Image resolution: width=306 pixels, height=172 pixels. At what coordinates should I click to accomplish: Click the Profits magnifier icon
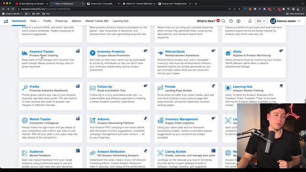25,88
